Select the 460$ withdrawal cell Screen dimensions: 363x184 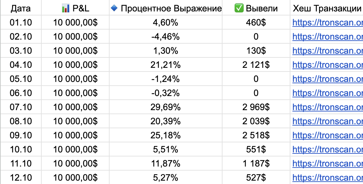(x=256, y=22)
